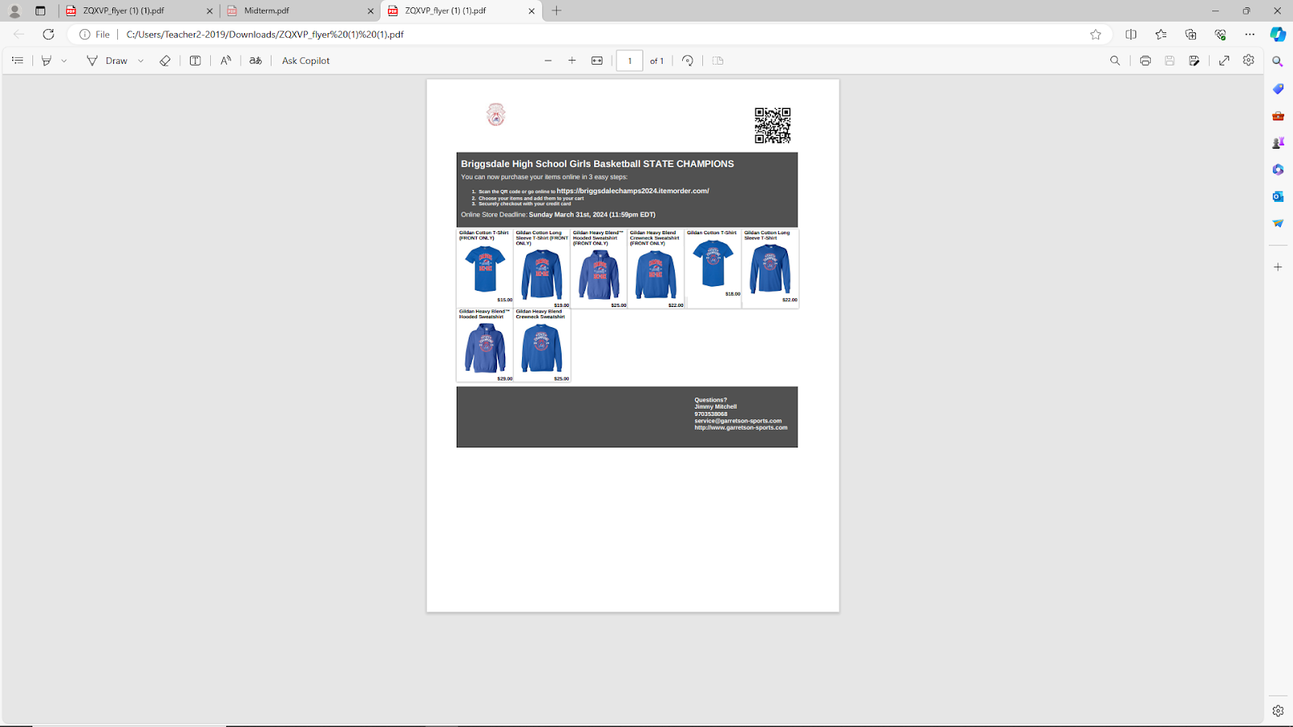Click the Save icon in PDF toolbar
This screenshot has height=727, width=1293.
(1169, 61)
